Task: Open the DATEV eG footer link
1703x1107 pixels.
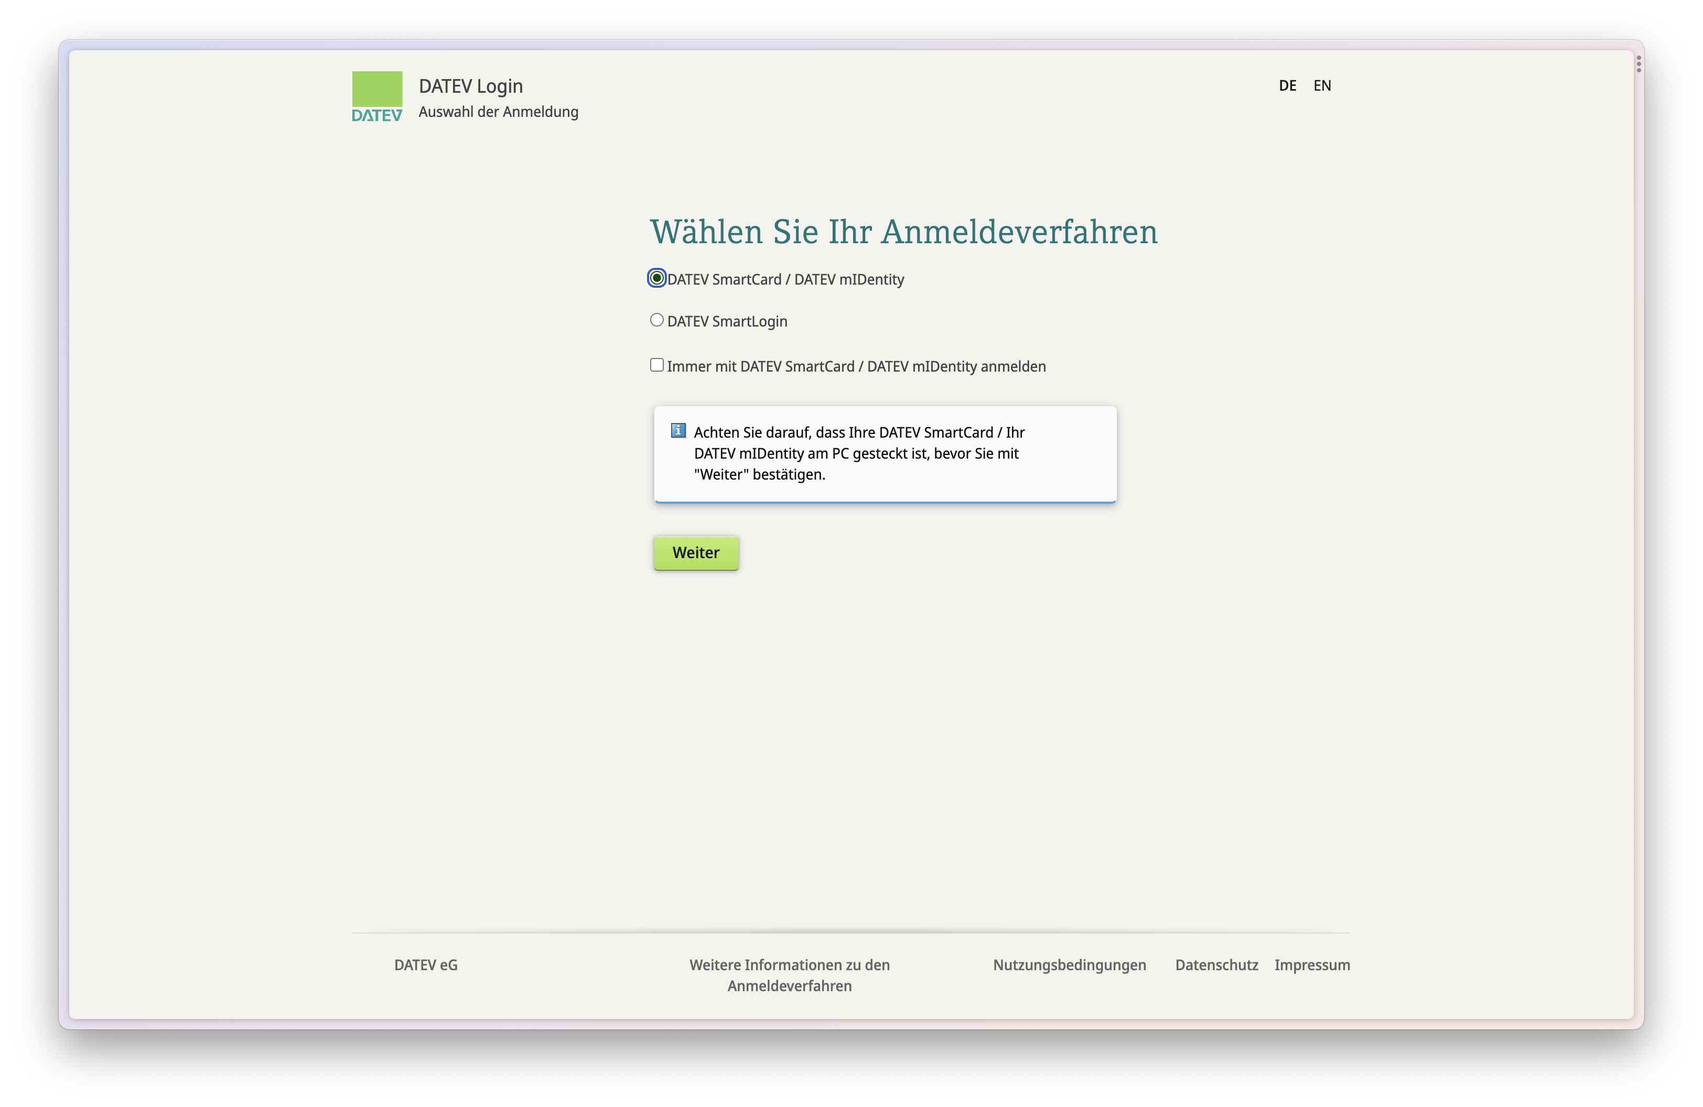Action: (x=426, y=964)
